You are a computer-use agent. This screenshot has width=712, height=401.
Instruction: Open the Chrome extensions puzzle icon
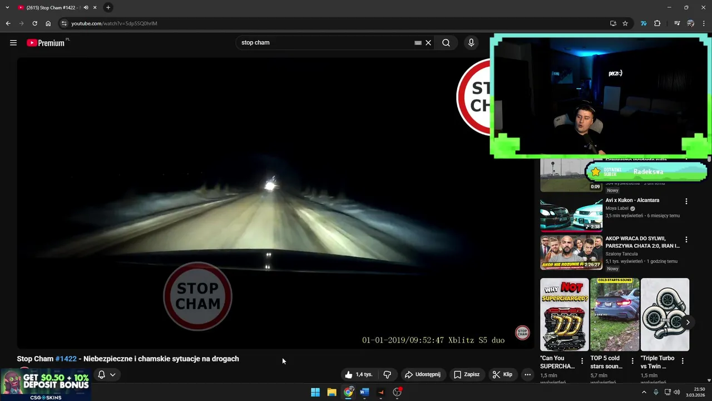coord(657,23)
